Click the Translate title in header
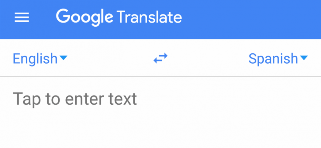 149,17
